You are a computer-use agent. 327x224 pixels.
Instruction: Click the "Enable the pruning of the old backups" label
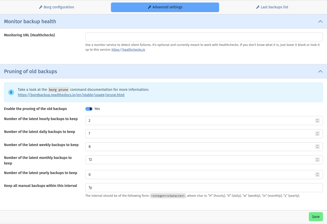point(35,109)
